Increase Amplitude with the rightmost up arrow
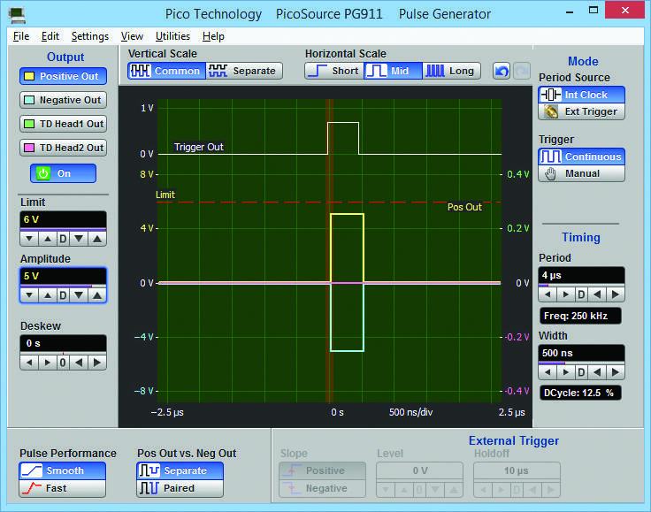 click(x=97, y=294)
